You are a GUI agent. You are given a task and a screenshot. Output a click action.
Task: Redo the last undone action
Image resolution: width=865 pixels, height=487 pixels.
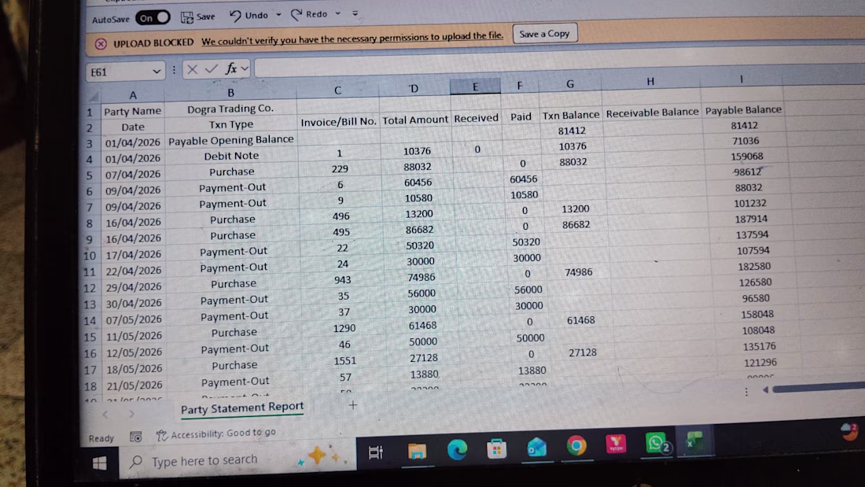(296, 15)
